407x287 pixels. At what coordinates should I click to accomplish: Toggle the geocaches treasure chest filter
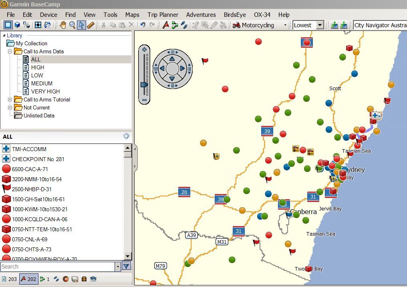[x=84, y=279]
